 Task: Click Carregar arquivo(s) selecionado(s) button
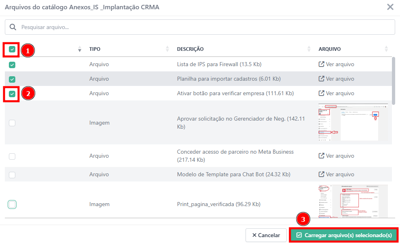pos(344,235)
